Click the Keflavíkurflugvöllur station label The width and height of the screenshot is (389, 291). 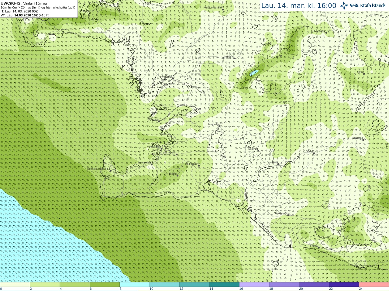99,169
